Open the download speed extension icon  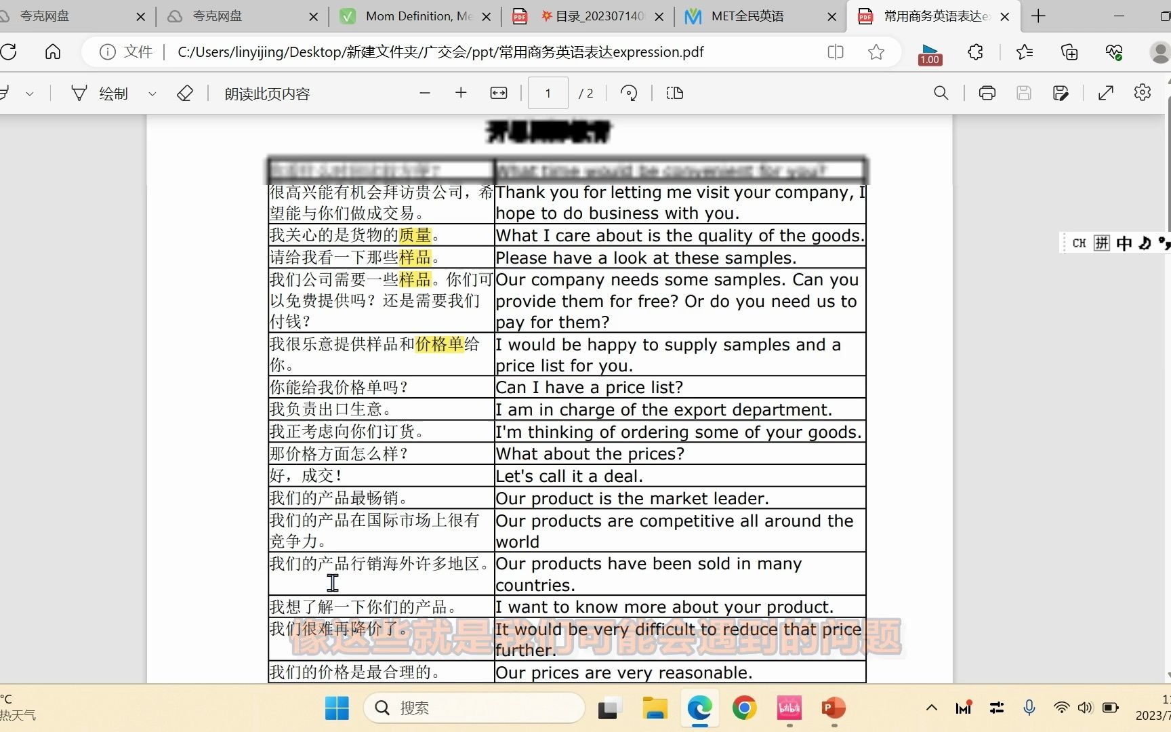930,54
